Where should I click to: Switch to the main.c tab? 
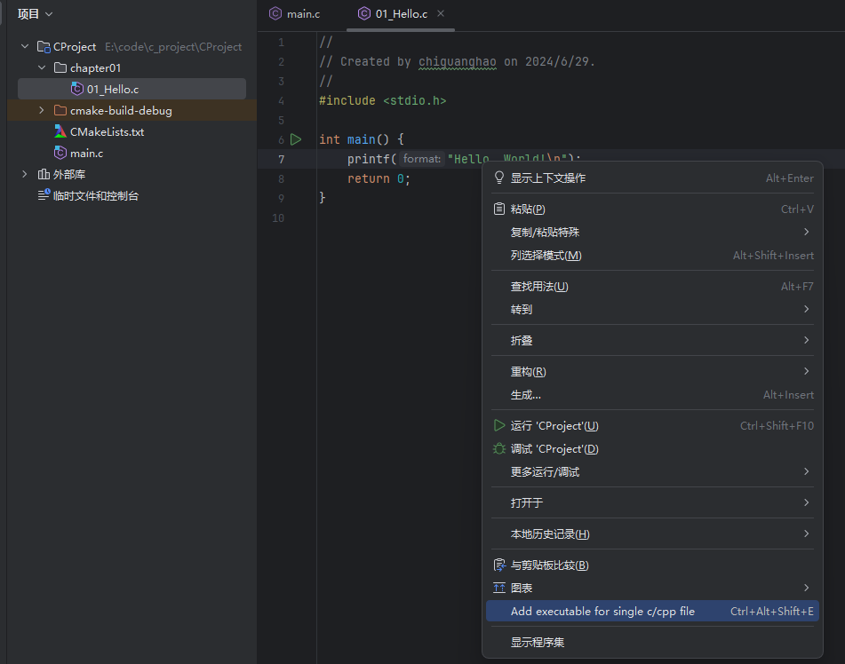pos(302,14)
